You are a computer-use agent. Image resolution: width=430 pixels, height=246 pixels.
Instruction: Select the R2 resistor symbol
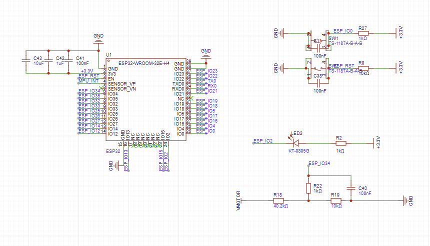341,143
